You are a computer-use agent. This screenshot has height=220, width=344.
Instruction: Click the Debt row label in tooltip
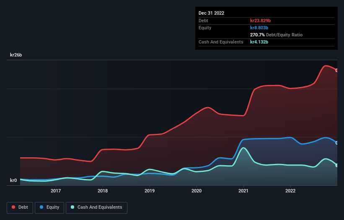[x=203, y=20]
